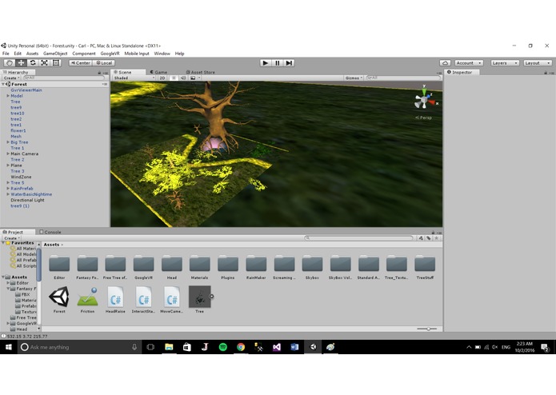Expand RainPrefab in Hierarchy

[8, 189]
